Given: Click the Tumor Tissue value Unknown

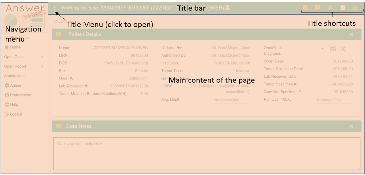Looking at the screenshot, I should [242, 71].
